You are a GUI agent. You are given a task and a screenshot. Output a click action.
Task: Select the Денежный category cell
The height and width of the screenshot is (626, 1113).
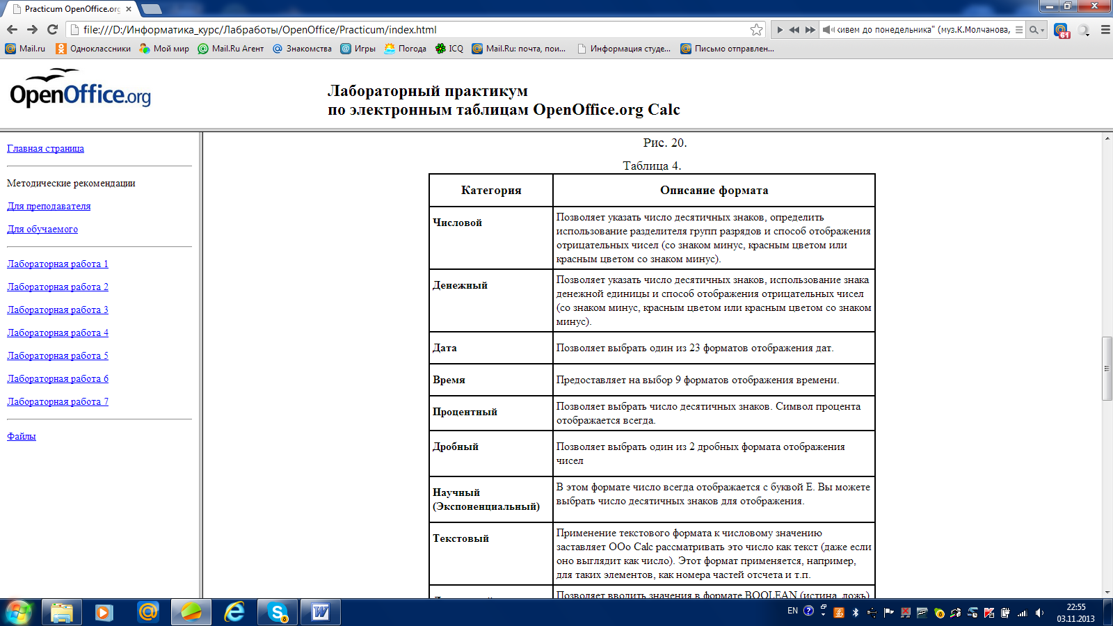point(491,300)
